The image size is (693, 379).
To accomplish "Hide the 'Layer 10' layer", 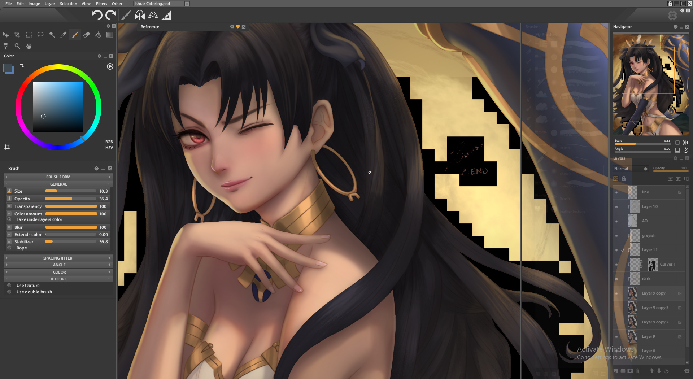I will (x=616, y=207).
